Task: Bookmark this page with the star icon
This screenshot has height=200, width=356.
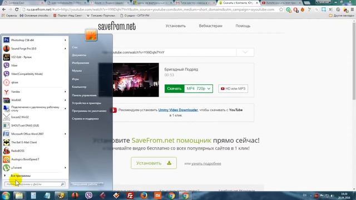Action: coord(281,9)
